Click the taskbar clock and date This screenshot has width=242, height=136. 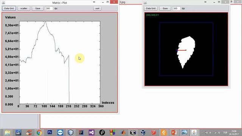click(x=234, y=133)
